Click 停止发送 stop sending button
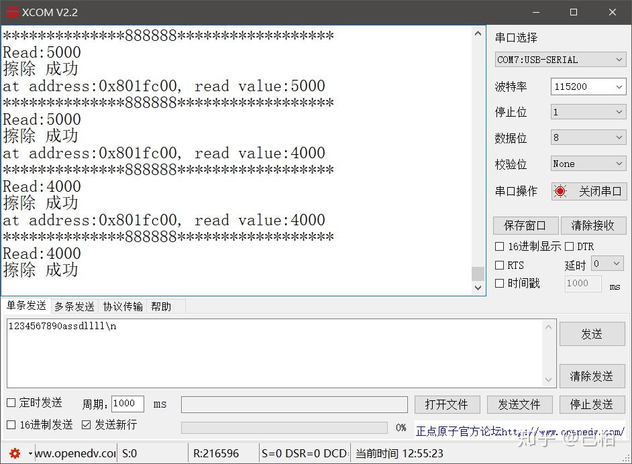The image size is (632, 464). coord(592,404)
